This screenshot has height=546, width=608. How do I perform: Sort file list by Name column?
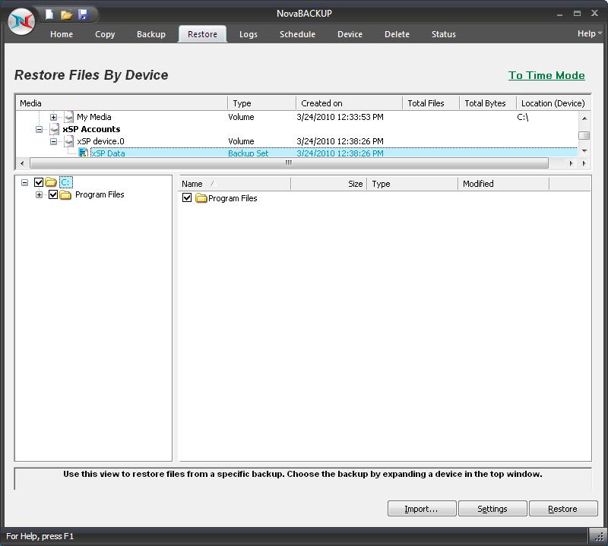[x=235, y=184]
